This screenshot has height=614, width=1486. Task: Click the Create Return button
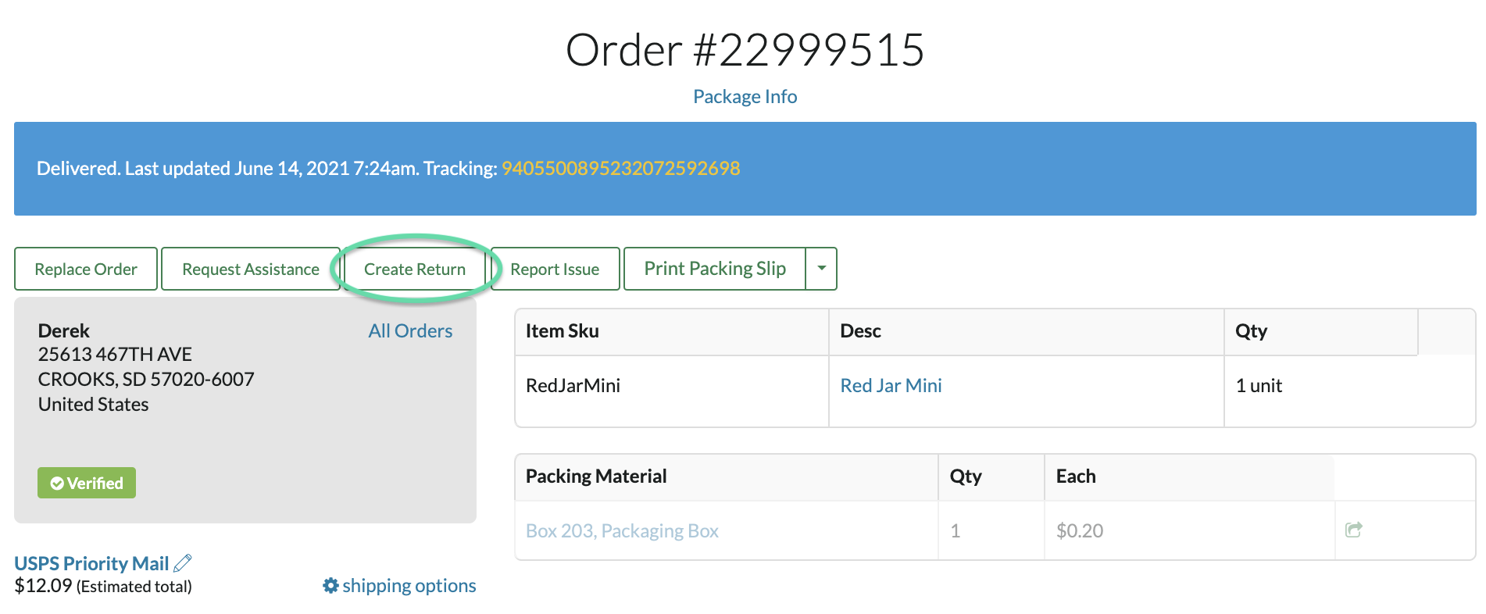click(x=415, y=269)
